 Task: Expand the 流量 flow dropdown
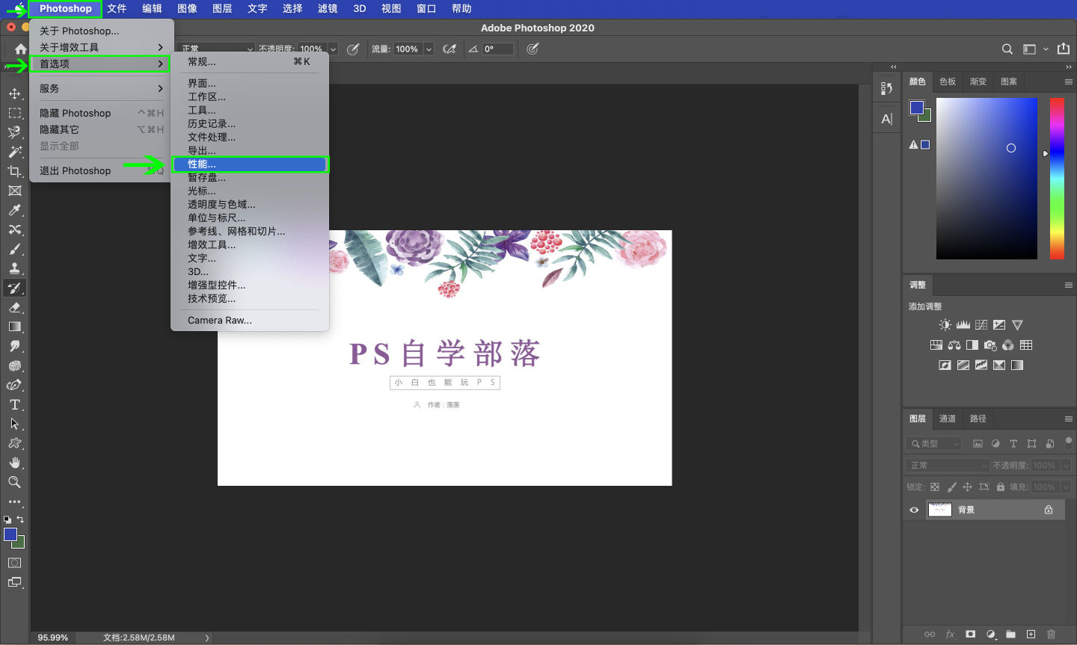click(x=429, y=49)
